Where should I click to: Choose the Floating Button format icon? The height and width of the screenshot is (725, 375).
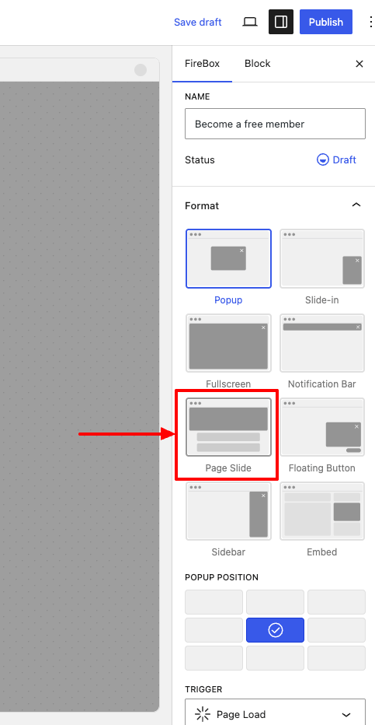[322, 427]
